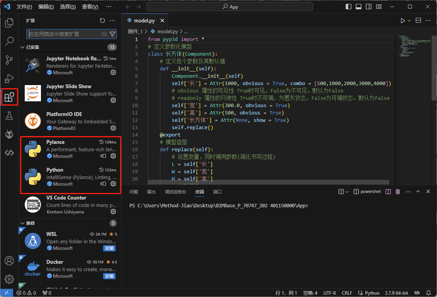437x297 pixels.
Task: Delete the terminal with trash icon
Action: (398, 191)
